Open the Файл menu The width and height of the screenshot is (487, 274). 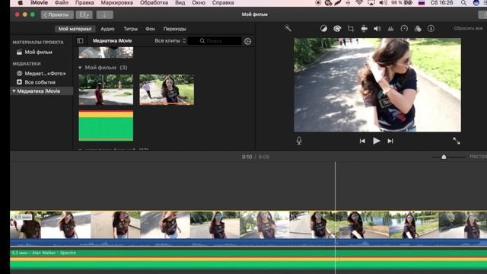point(62,3)
